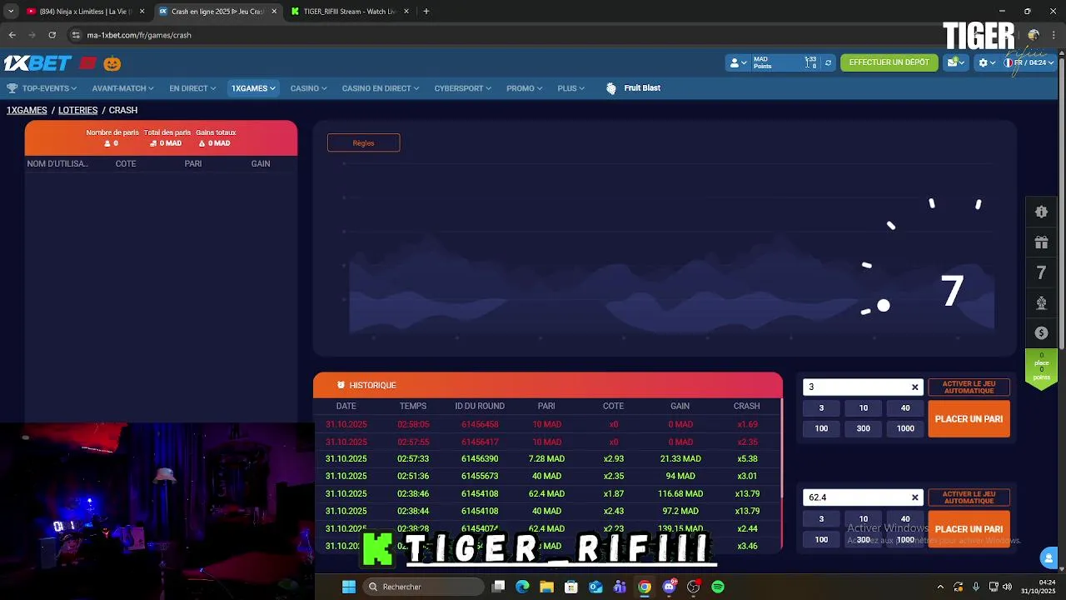Choose 1000 quick stake in the first panel
This screenshot has width=1066, height=600.
(905, 428)
